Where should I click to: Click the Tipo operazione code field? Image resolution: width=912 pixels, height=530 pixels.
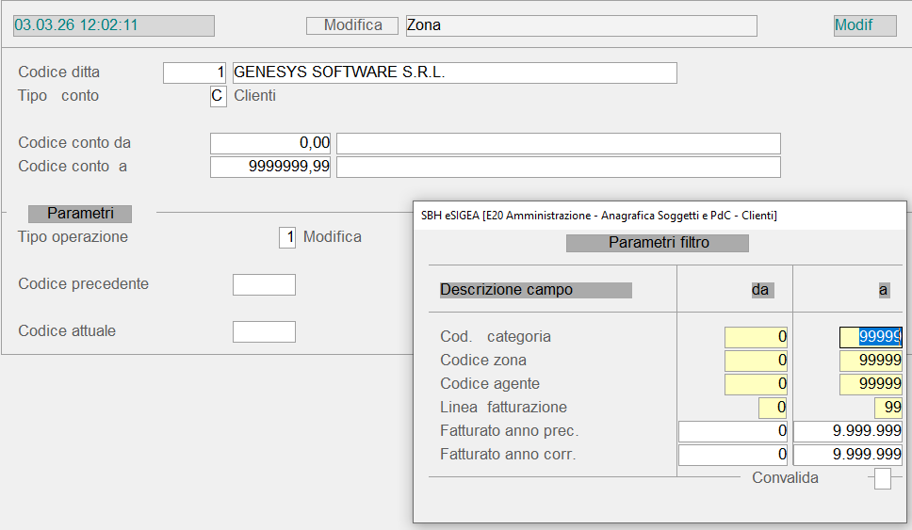(286, 237)
